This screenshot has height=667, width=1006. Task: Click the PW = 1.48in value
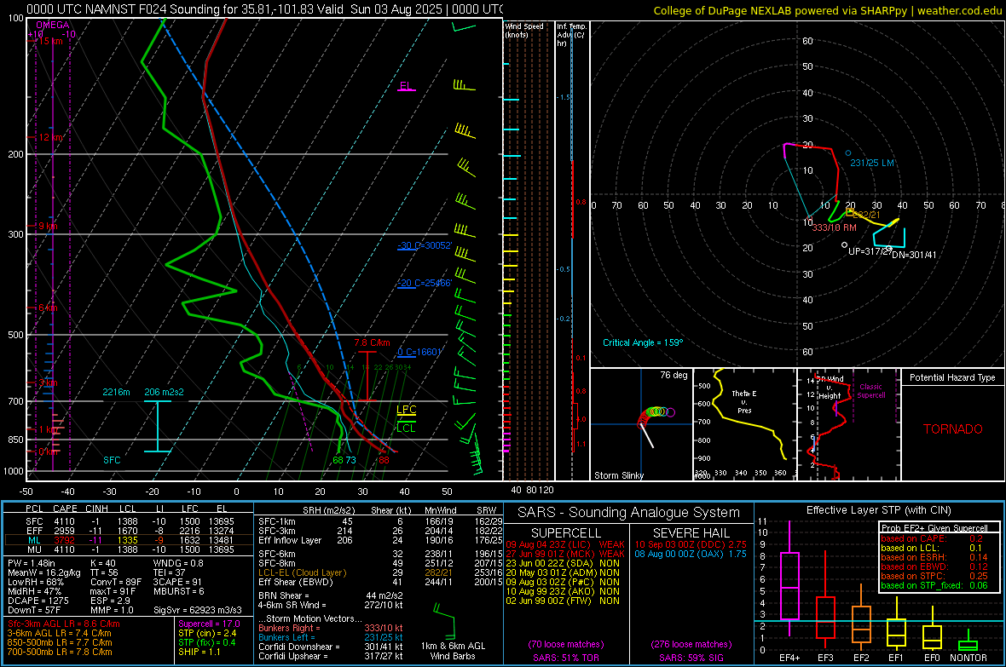click(32, 563)
